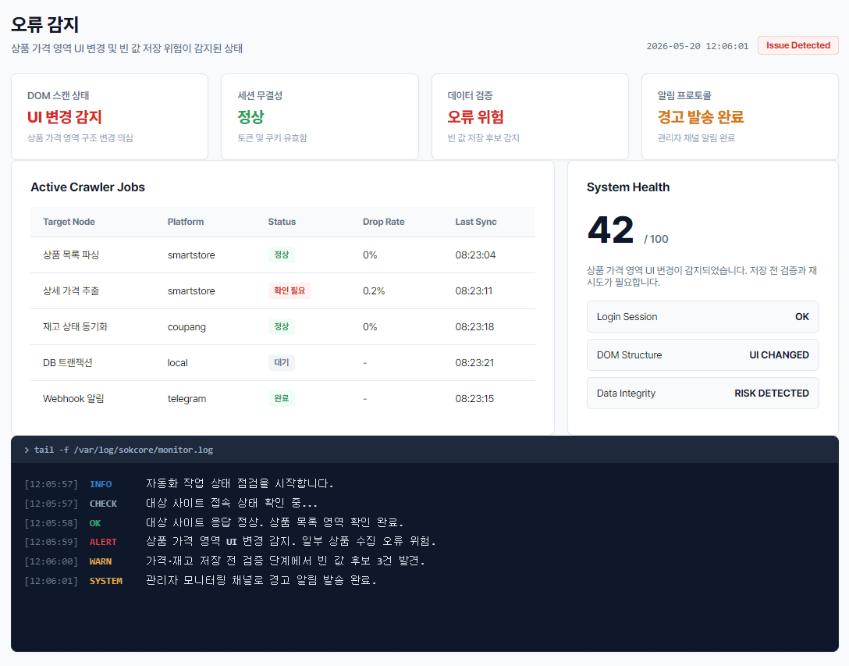Click the Status column header

[282, 222]
